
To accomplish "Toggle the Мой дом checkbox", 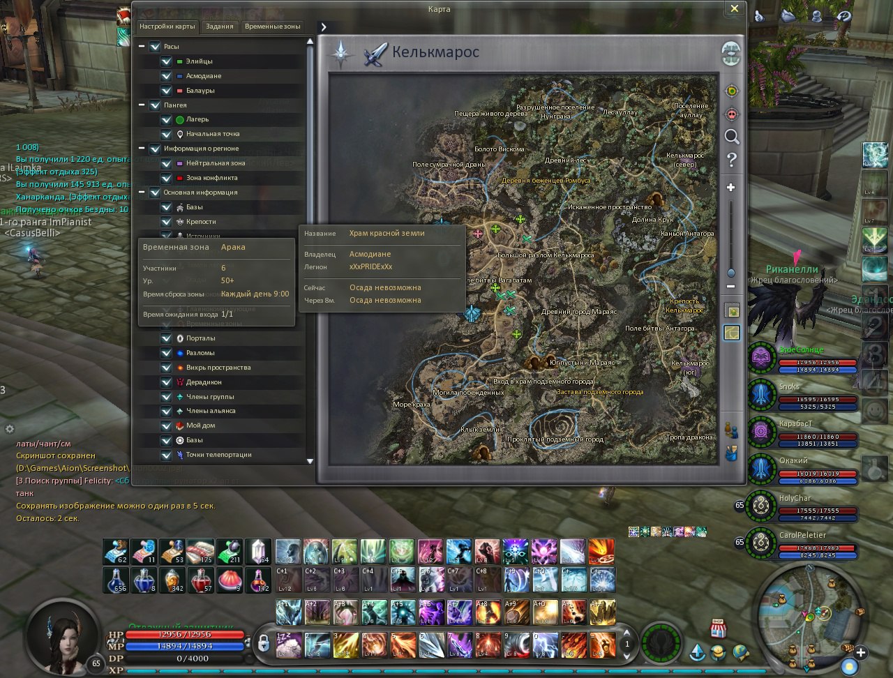I will pos(166,425).
